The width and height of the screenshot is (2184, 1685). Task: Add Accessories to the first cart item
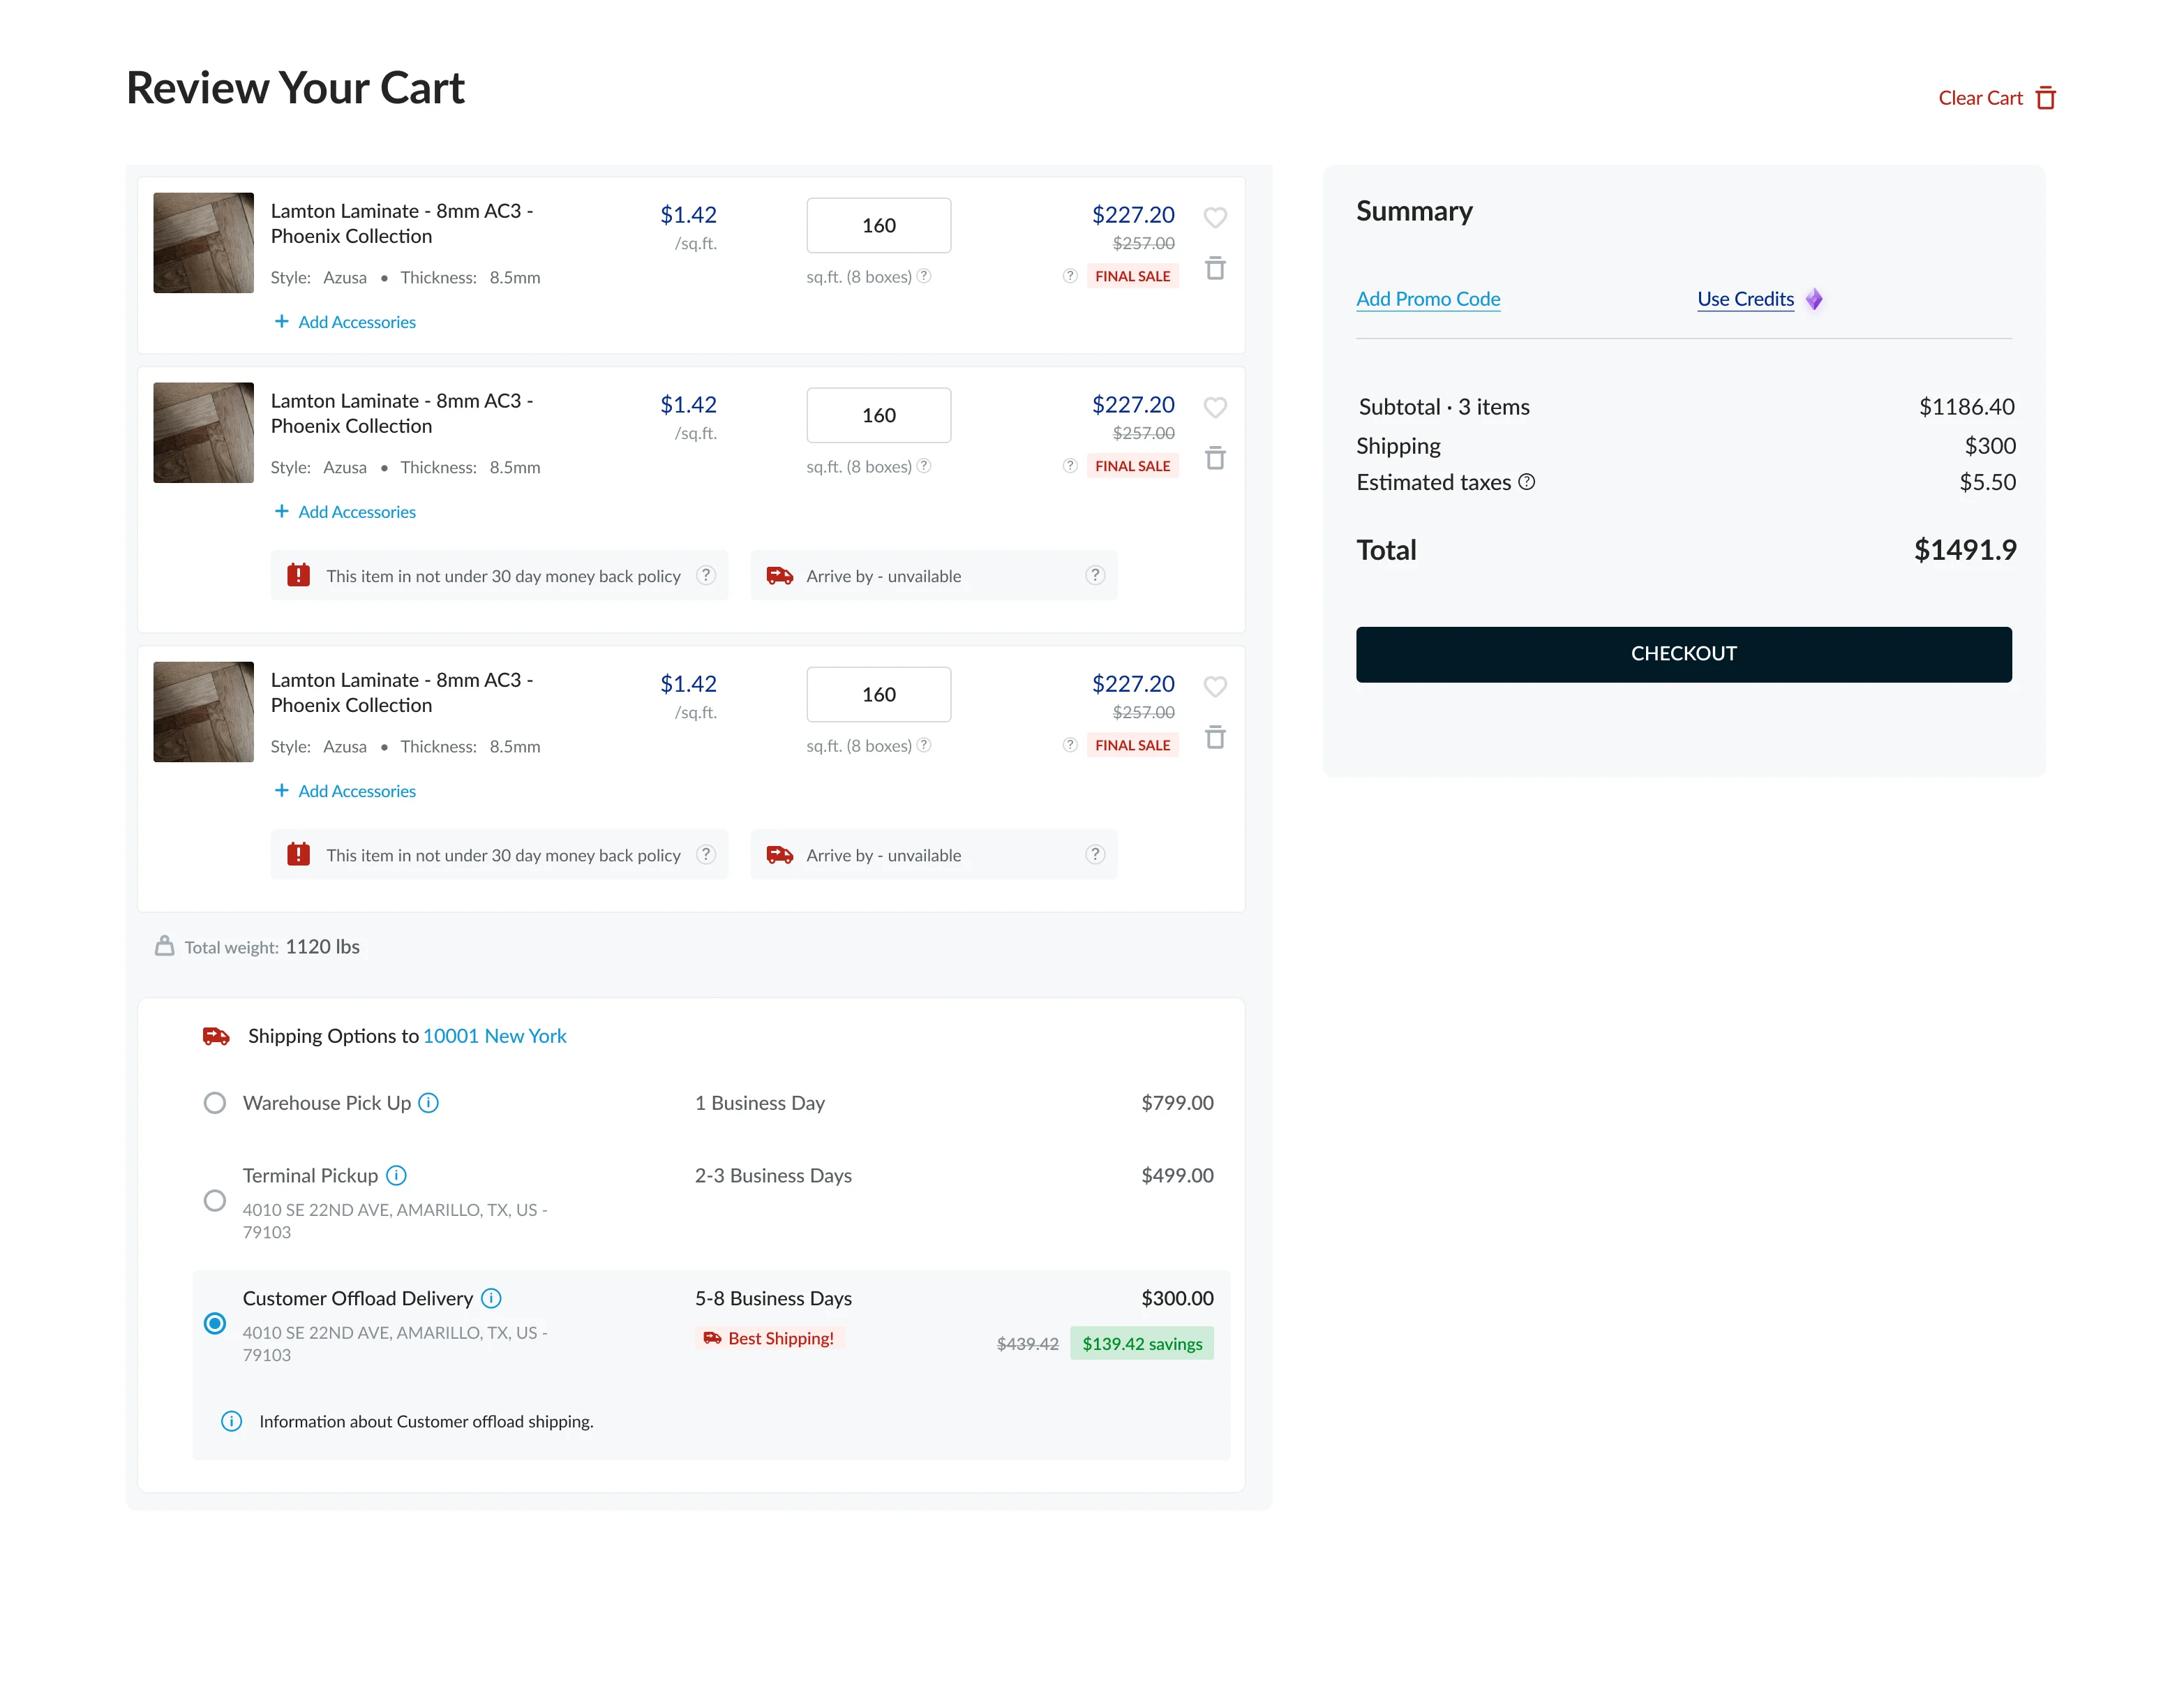pyautogui.click(x=345, y=322)
